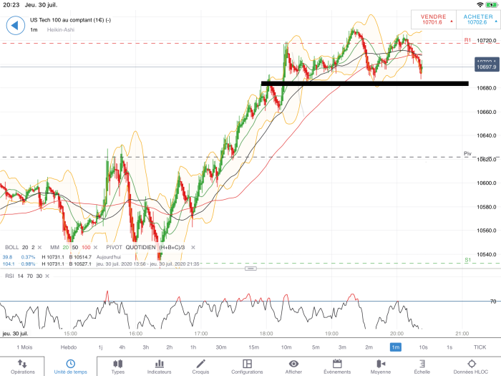Remove the MM moving average indicator X

coord(95,248)
